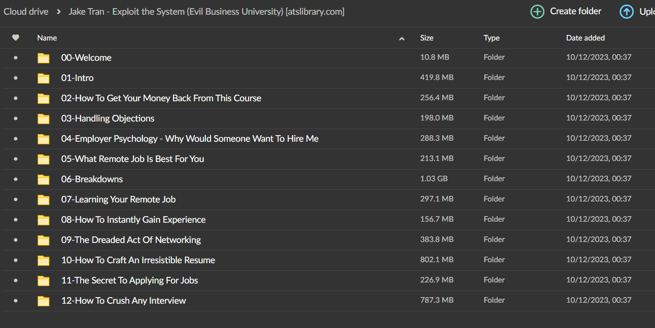
Task: Click the 383.8 MB size value
Action: point(437,239)
